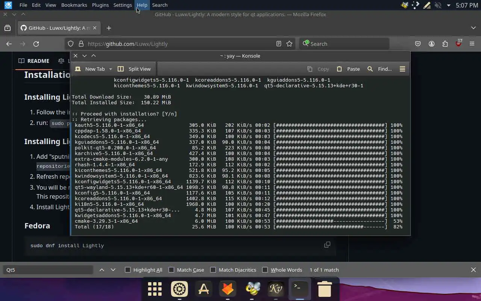Open the Help menu
This screenshot has height=301, width=481.
142,5
